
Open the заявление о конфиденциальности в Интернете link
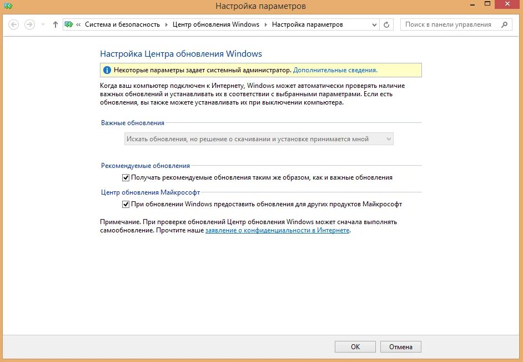tap(277, 230)
